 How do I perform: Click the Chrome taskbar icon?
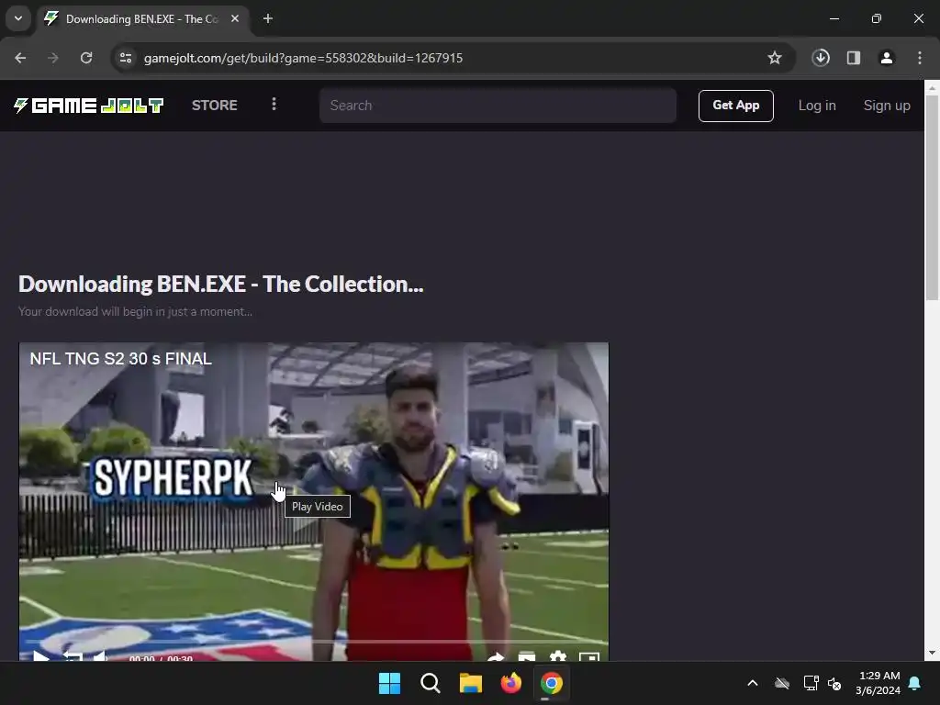pyautogui.click(x=551, y=683)
